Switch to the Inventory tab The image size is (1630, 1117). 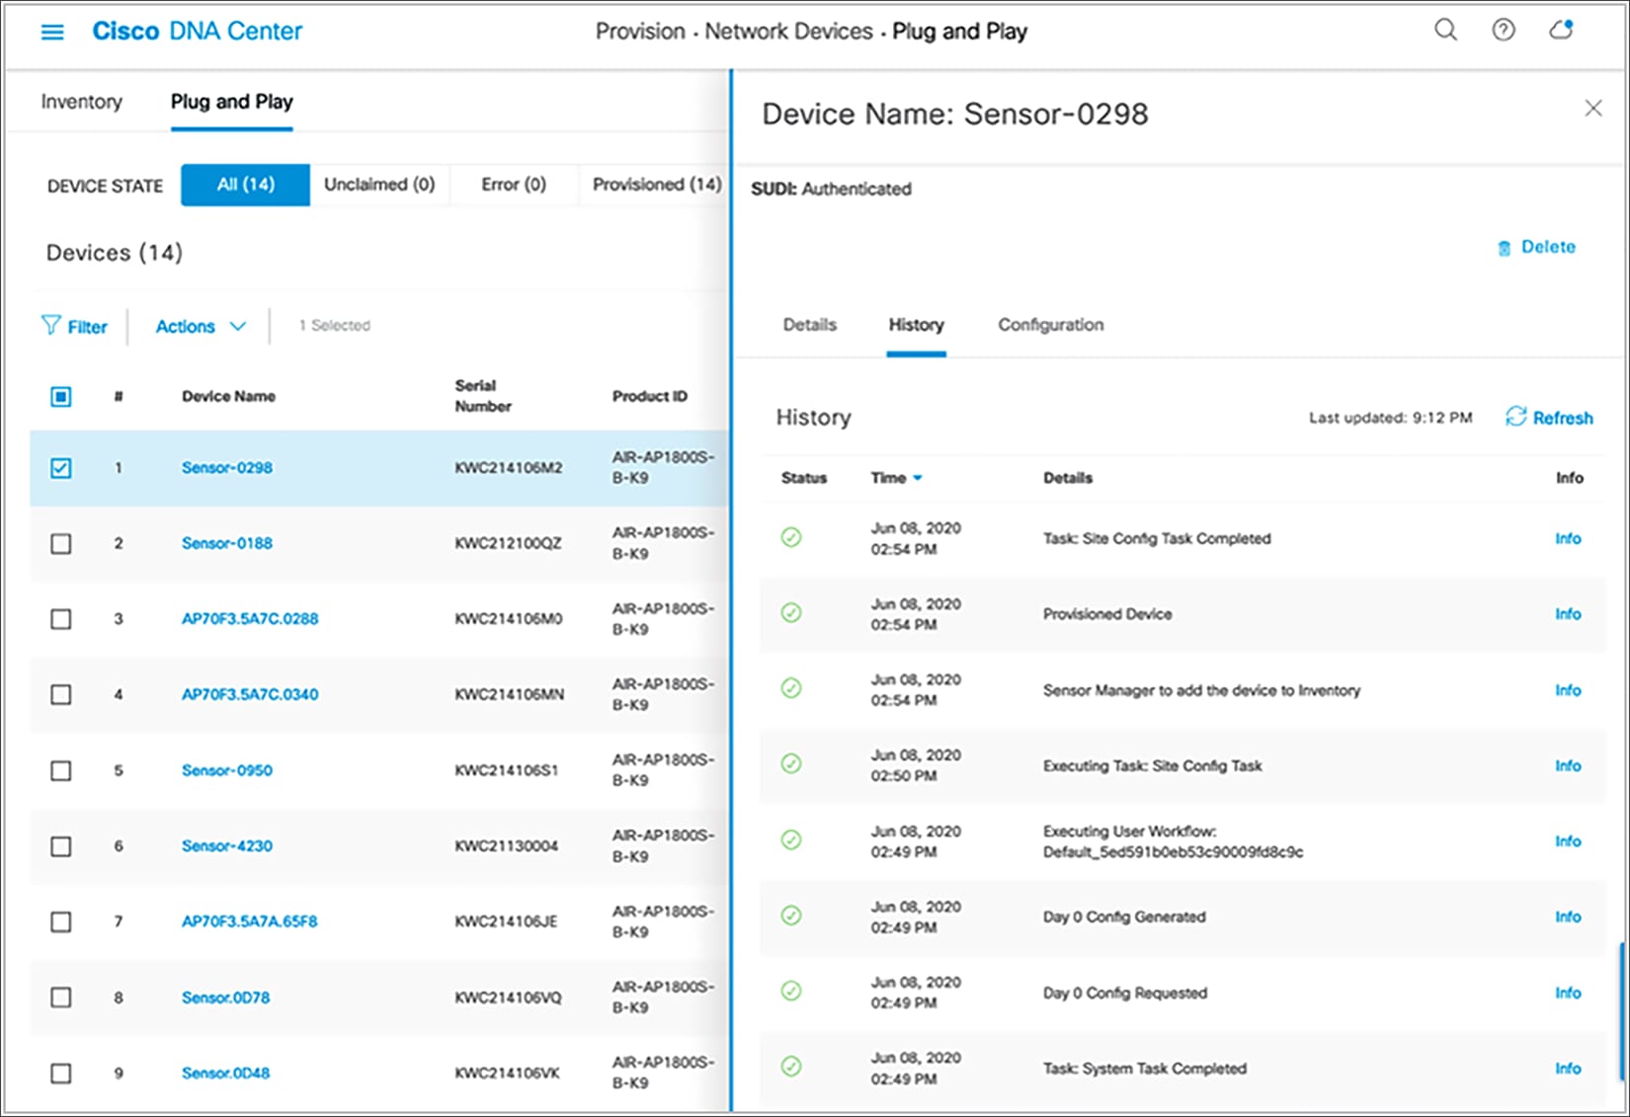(x=81, y=102)
